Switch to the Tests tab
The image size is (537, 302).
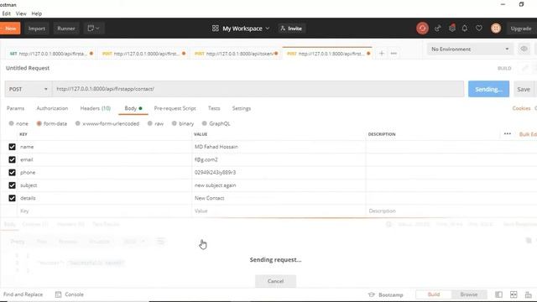214,108
